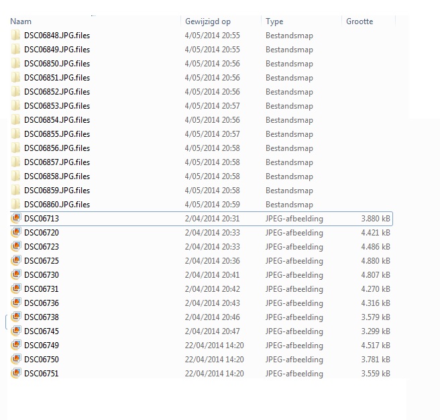The image size is (440, 420).
Task: Select the file name DSC06749
Action: click(42, 346)
